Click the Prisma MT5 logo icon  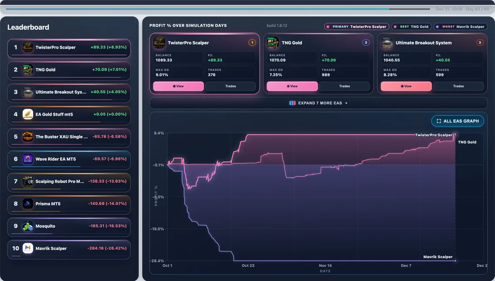pyautogui.click(x=28, y=204)
